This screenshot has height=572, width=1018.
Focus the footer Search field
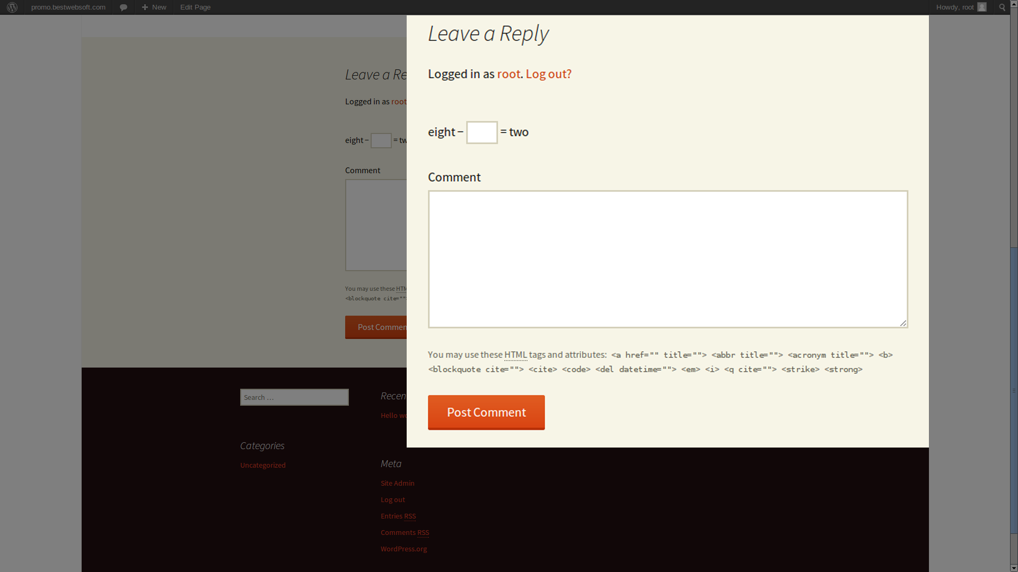pyautogui.click(x=294, y=397)
